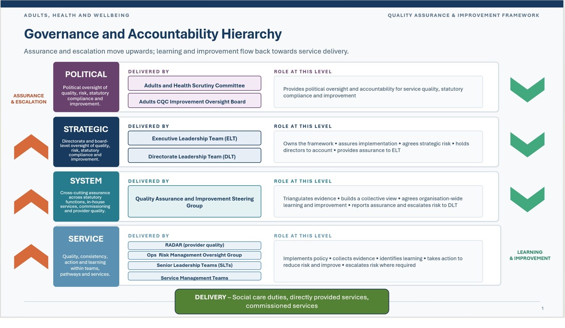Click 'Political oversight of quality, risk' description
Screen dimensions: 565x328
click(85, 96)
